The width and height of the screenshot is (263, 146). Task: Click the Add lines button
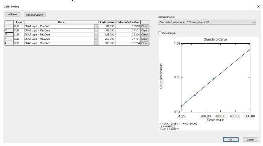click(x=12, y=15)
